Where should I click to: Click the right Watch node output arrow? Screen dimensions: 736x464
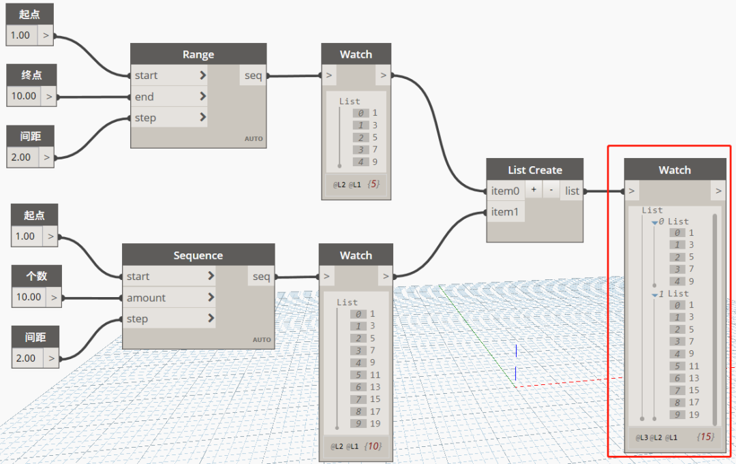718,191
